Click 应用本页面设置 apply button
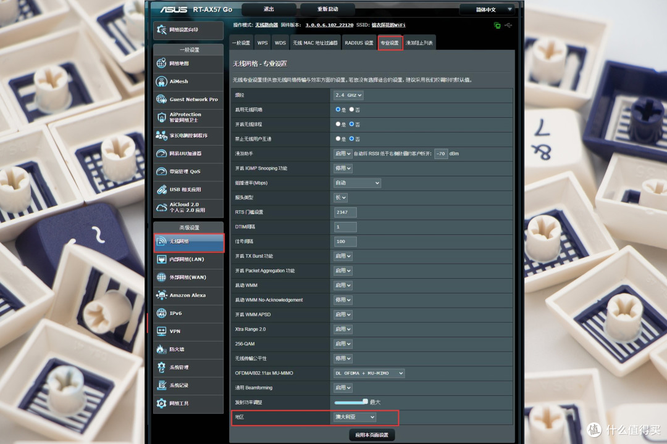Viewport: 667px width, 444px height. coord(372,435)
